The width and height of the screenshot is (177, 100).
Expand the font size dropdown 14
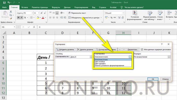(39, 13)
